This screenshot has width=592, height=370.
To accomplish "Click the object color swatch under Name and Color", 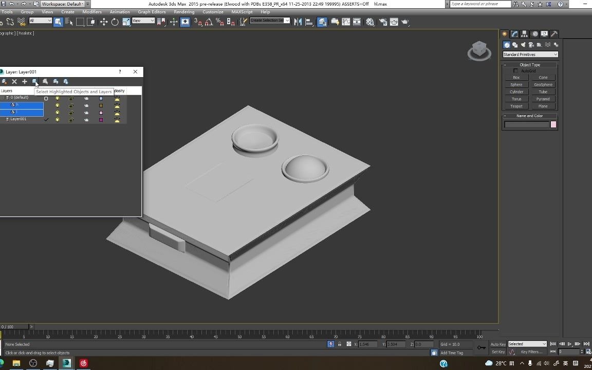I will (553, 124).
